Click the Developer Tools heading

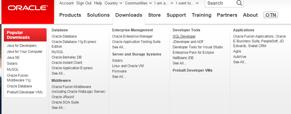pyautogui.click(x=186, y=30)
